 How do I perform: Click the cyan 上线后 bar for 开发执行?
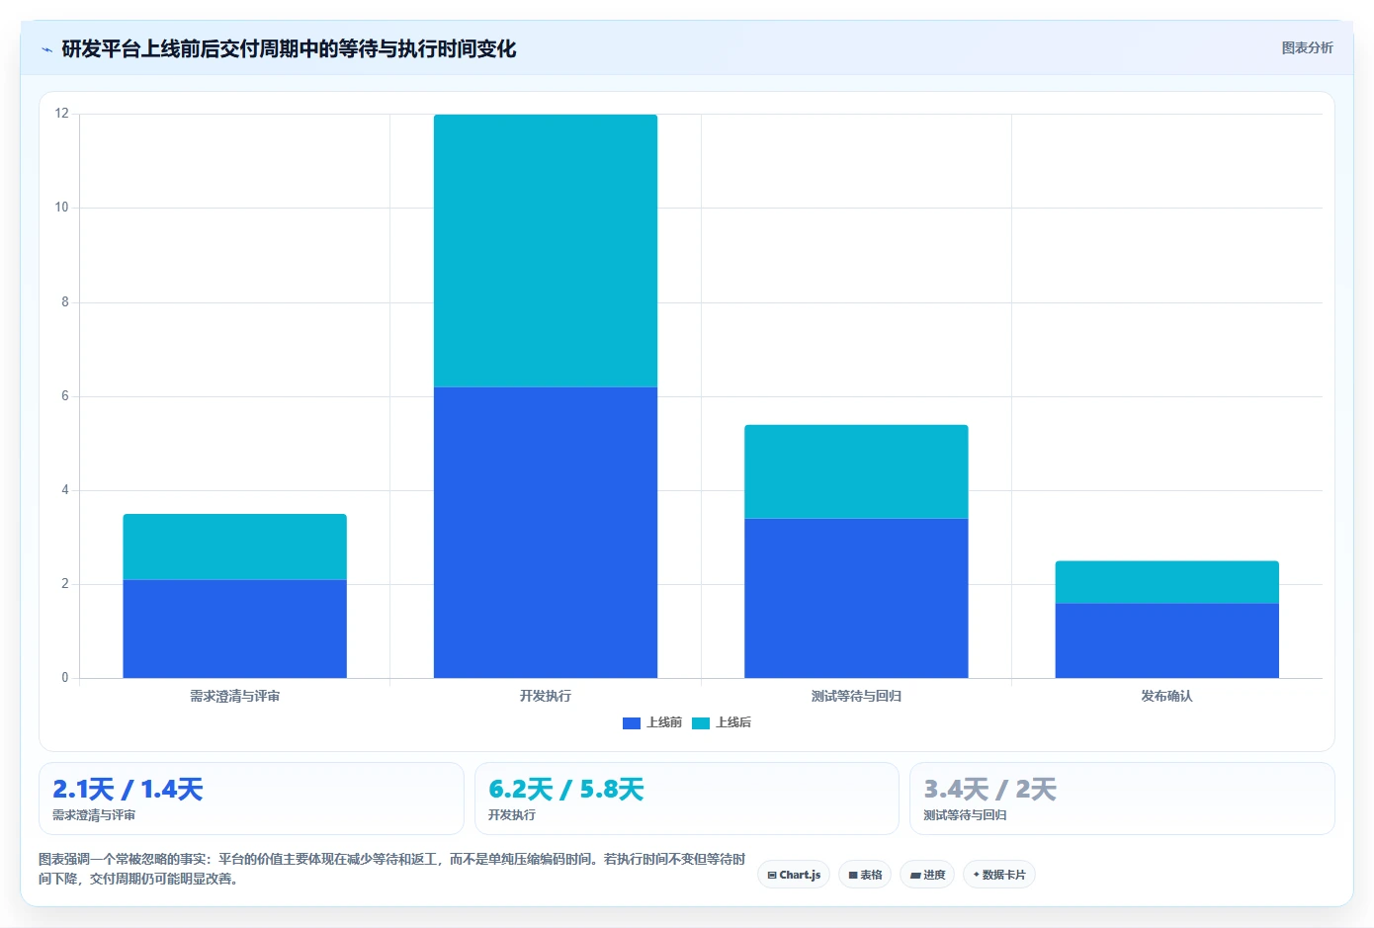(546, 251)
